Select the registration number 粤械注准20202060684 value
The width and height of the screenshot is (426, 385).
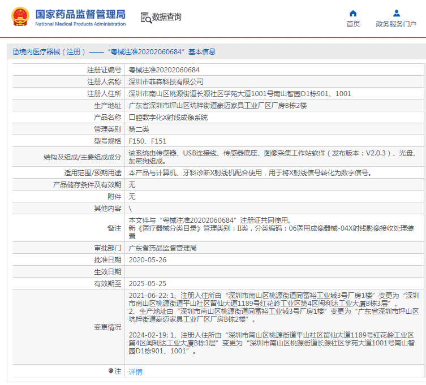[x=164, y=70]
